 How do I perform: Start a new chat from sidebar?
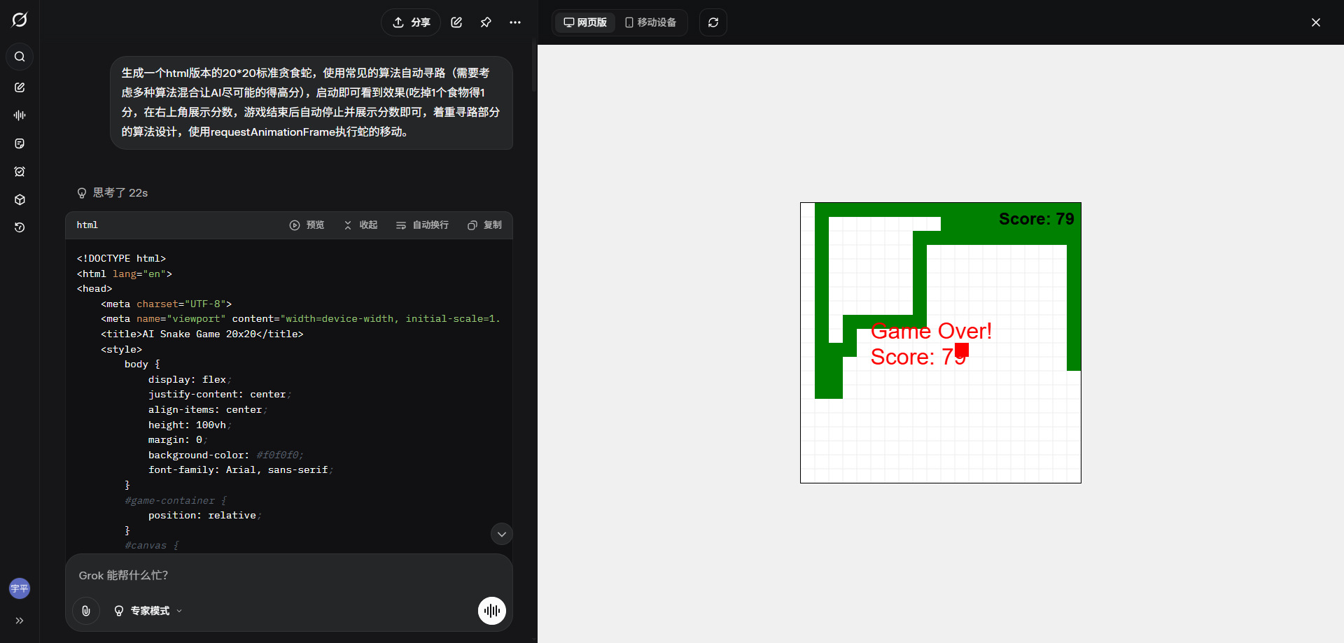[20, 87]
